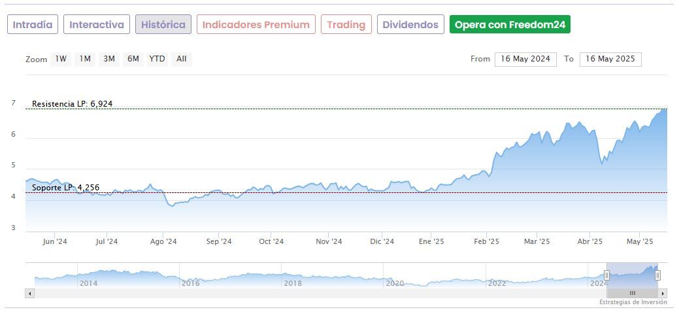Click the navigator scrollbar left arrow
The width and height of the screenshot is (679, 312).
(29, 294)
